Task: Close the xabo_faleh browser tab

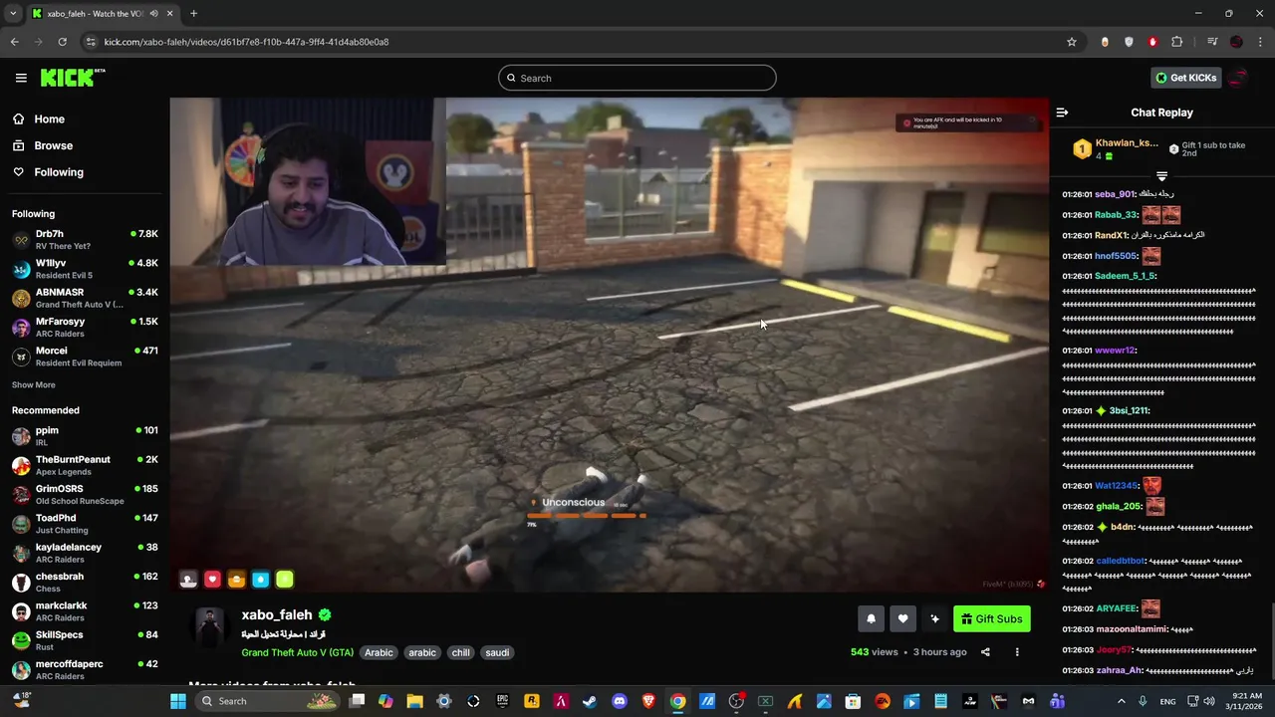Action: point(169,14)
